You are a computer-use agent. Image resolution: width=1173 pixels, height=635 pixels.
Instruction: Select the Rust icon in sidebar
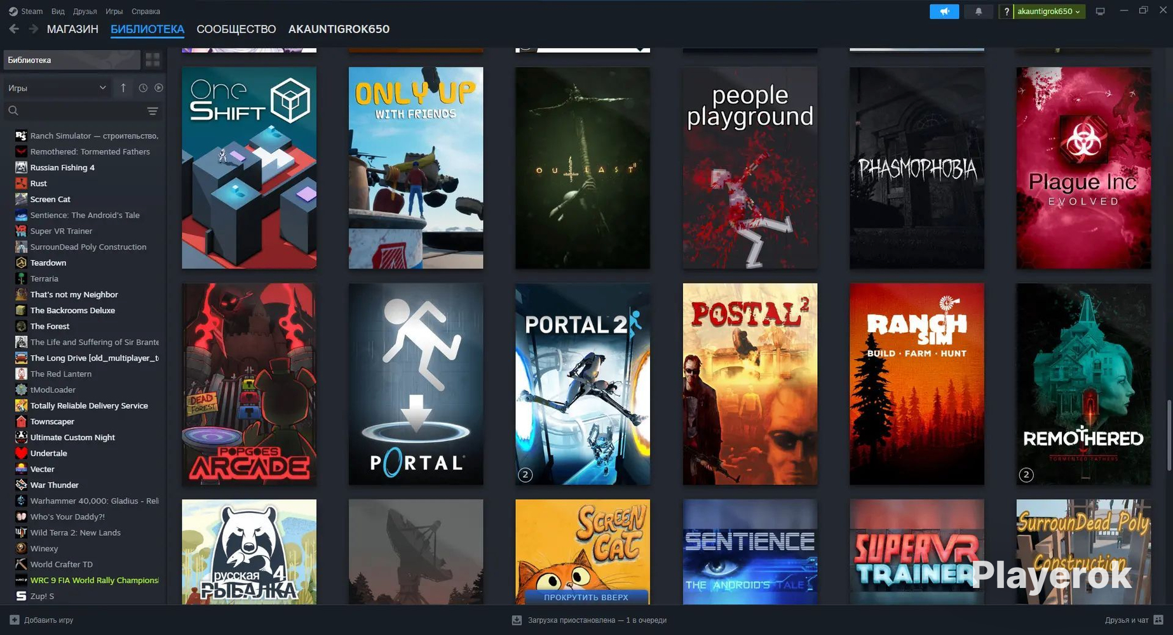tap(21, 184)
